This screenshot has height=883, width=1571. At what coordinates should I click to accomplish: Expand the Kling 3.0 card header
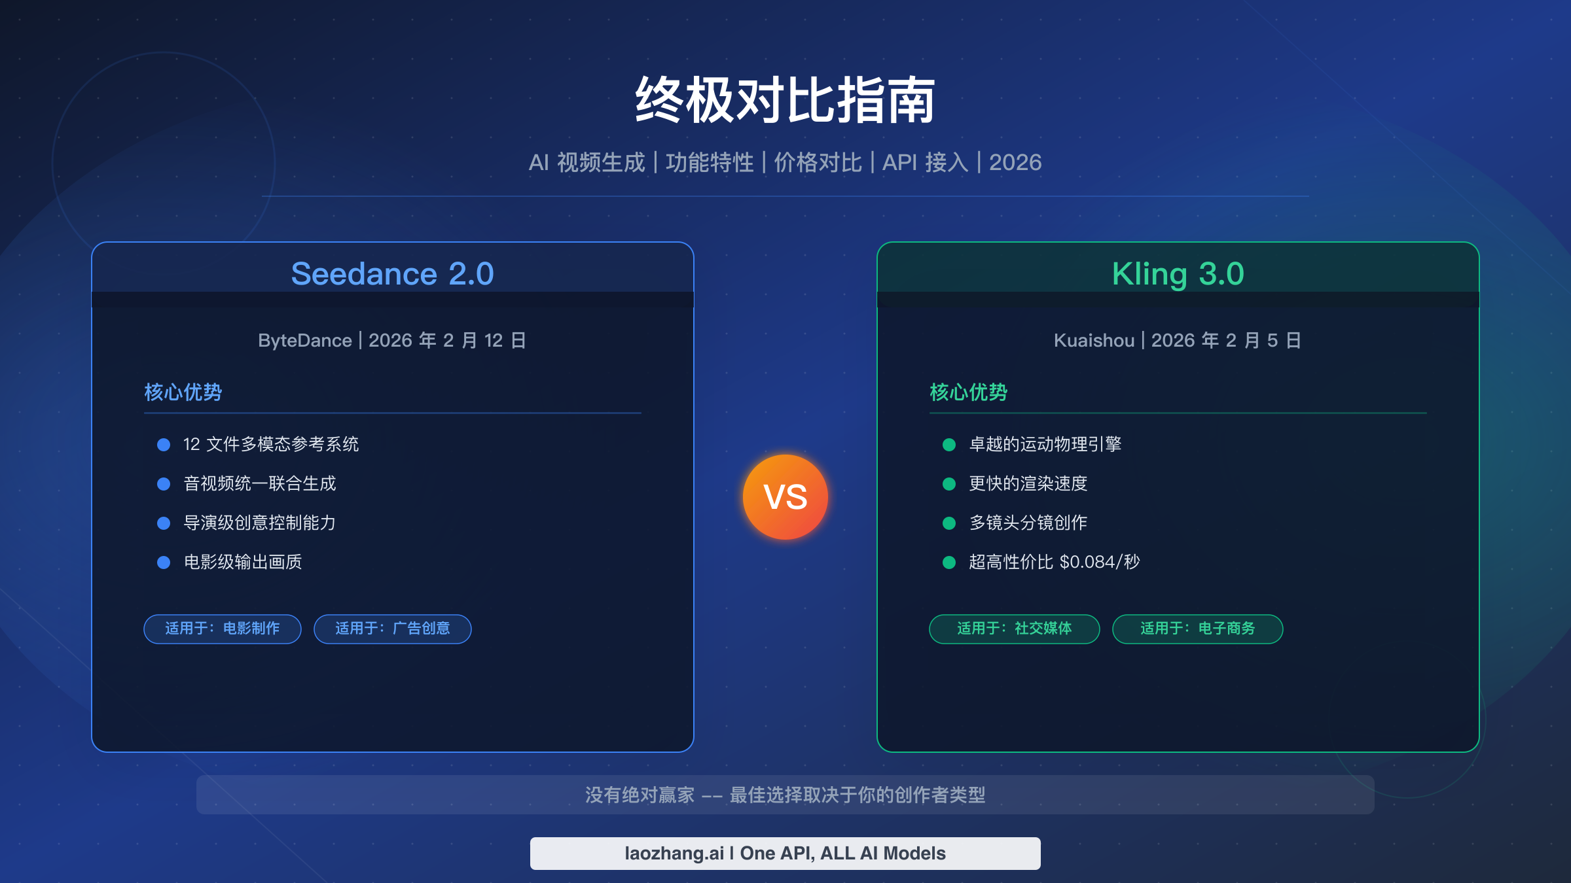pyautogui.click(x=1177, y=273)
